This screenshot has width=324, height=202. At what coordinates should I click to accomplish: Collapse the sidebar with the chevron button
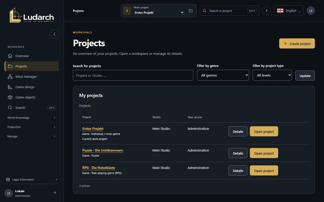click(54, 34)
